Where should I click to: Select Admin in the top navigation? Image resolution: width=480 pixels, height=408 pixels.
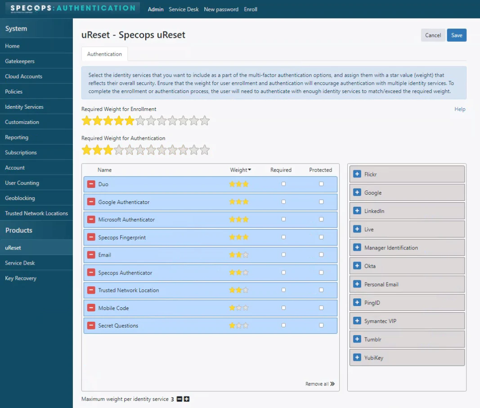coord(156,9)
